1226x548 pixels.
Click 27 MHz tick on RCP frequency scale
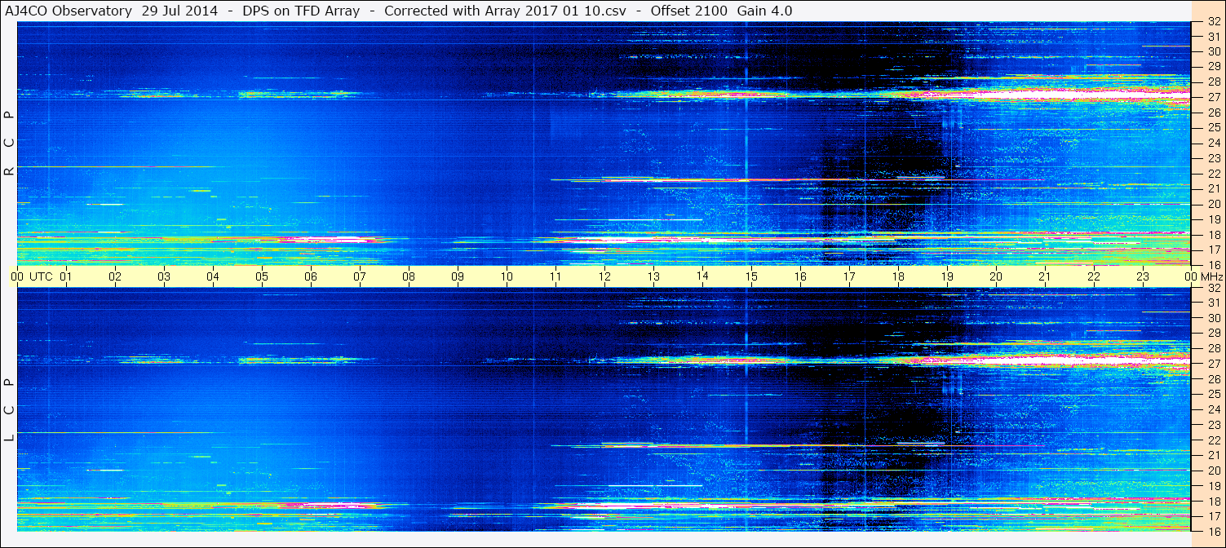pyautogui.click(x=1214, y=97)
